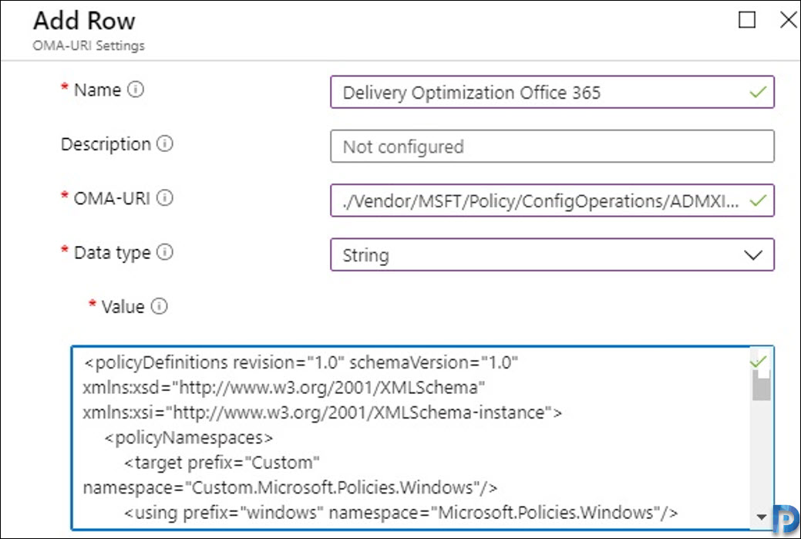This screenshot has height=539, width=801.
Task: Maximize the Add Row pane
Action: (747, 20)
